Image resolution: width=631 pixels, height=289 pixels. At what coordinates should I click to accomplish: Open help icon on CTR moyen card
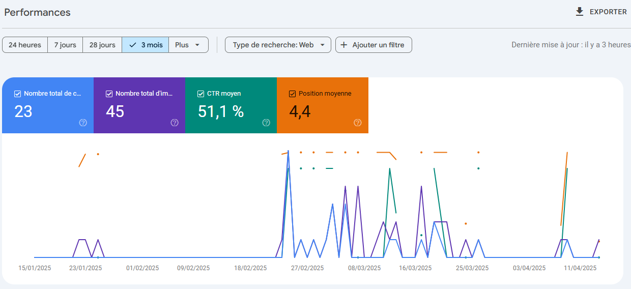[x=266, y=123]
